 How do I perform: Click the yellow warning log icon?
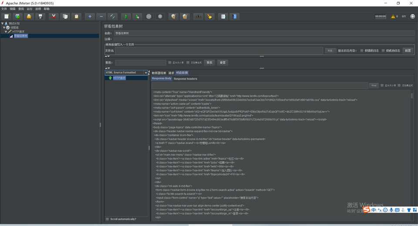pyautogui.click(x=393, y=17)
